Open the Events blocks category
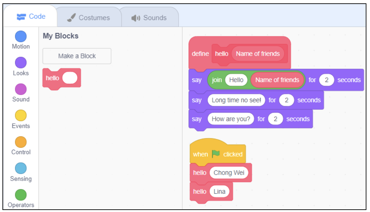Viewport: 370px width, 212px height. coord(21,116)
